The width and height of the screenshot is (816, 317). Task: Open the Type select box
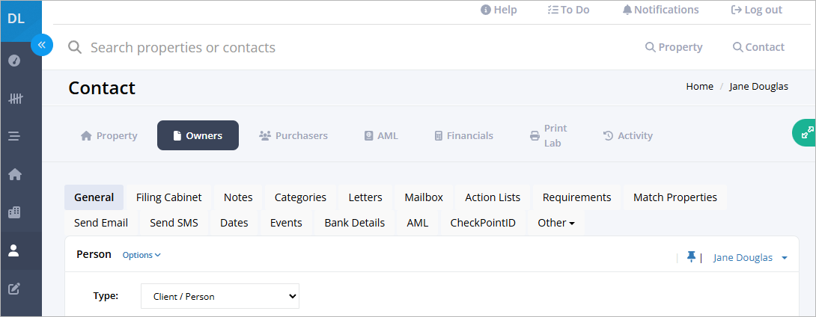[220, 296]
